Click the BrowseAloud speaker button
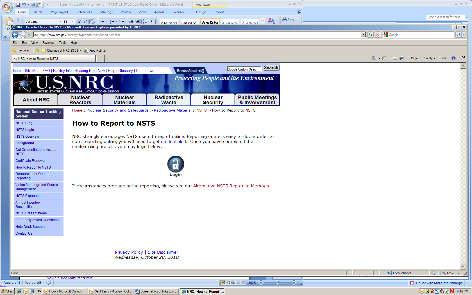 [190, 71]
